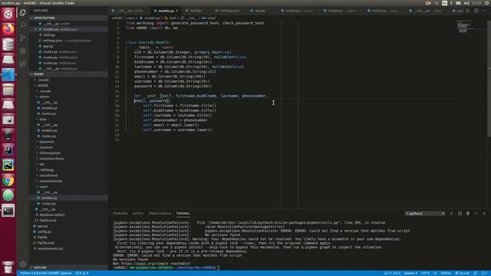Open the Trash from the dock
Image resolution: width=491 pixels, height=276 pixels.
tap(8, 268)
